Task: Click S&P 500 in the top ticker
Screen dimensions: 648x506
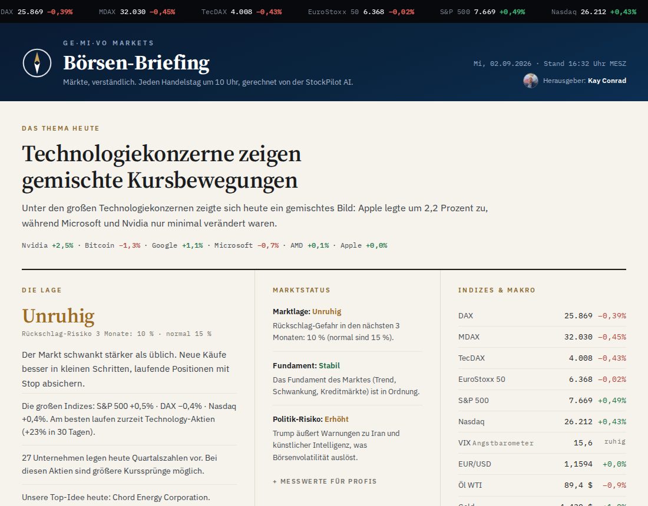Action: click(x=482, y=12)
